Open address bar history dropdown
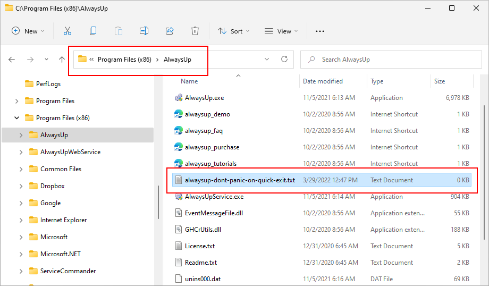 tap(267, 59)
